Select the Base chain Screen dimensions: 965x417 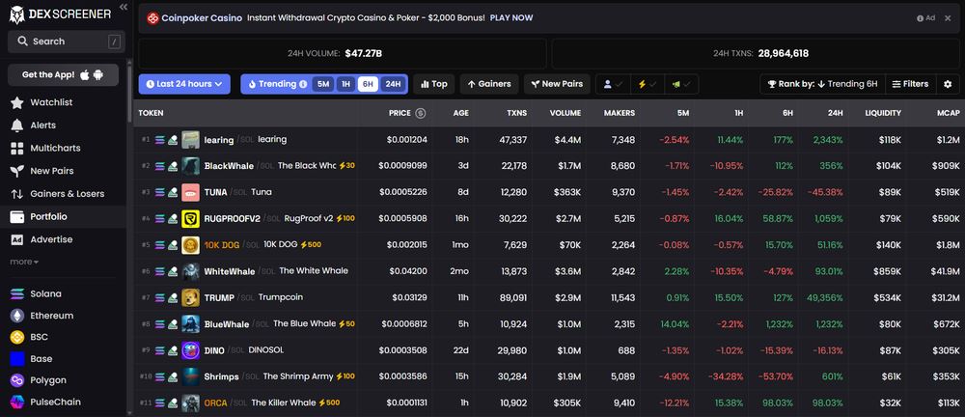click(41, 358)
